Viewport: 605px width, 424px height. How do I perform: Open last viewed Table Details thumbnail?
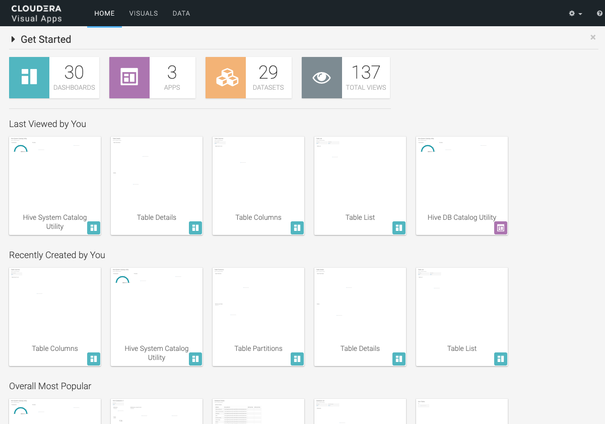(x=157, y=174)
